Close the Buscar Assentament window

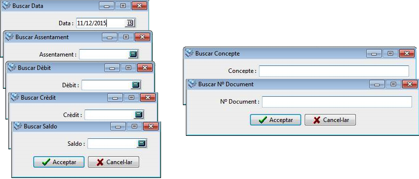point(143,37)
